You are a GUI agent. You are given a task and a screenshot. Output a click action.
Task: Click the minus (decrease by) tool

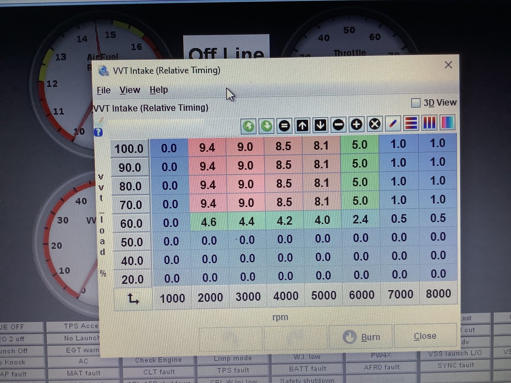pyautogui.click(x=338, y=125)
